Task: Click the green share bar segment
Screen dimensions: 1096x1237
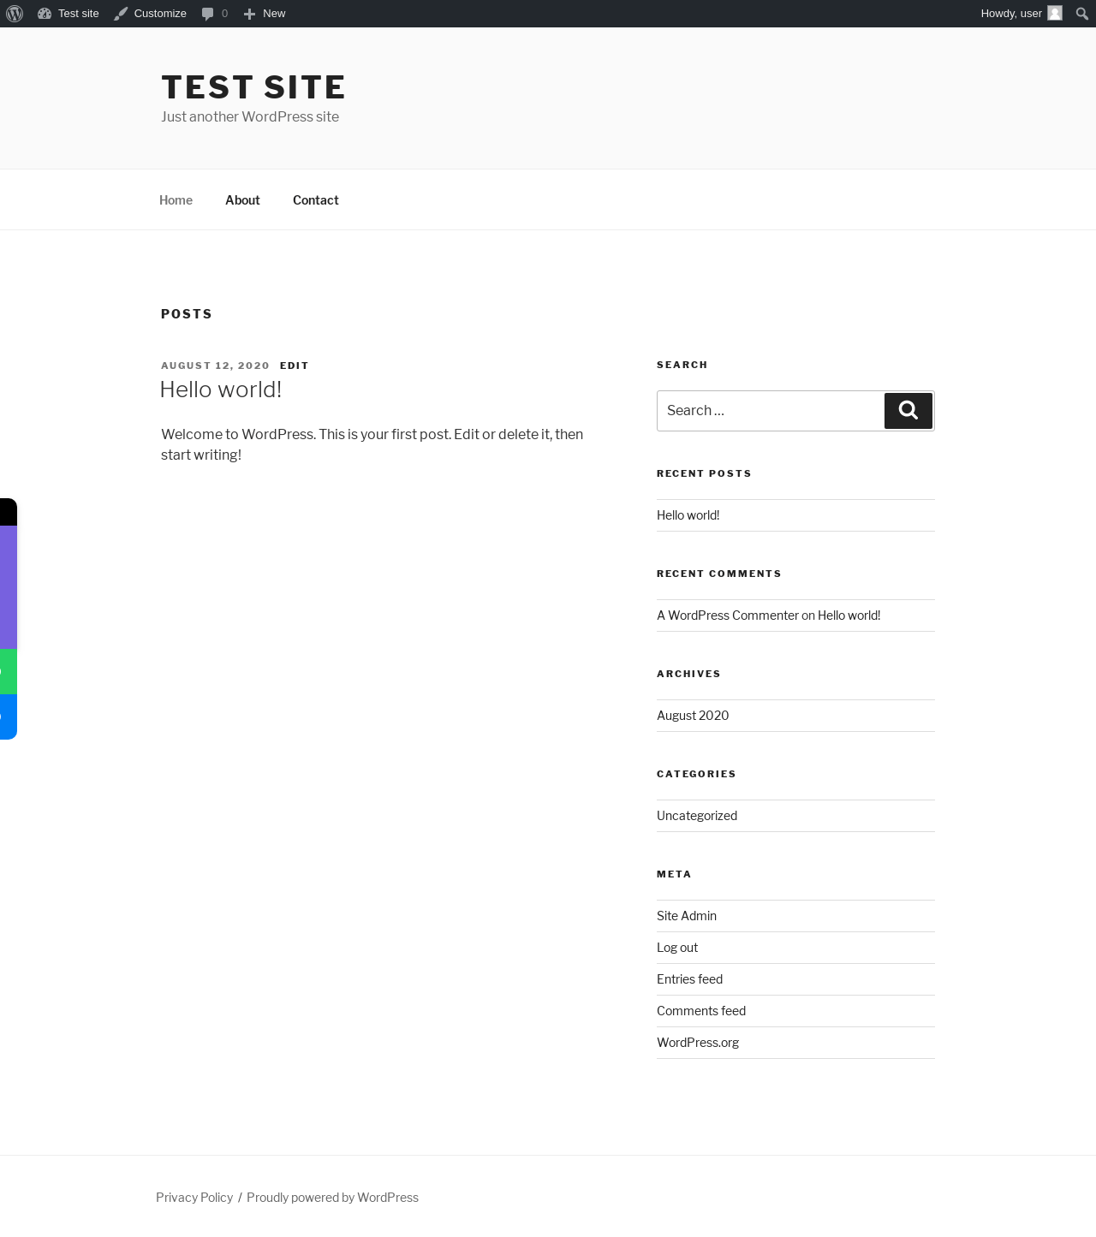Action: [8, 672]
